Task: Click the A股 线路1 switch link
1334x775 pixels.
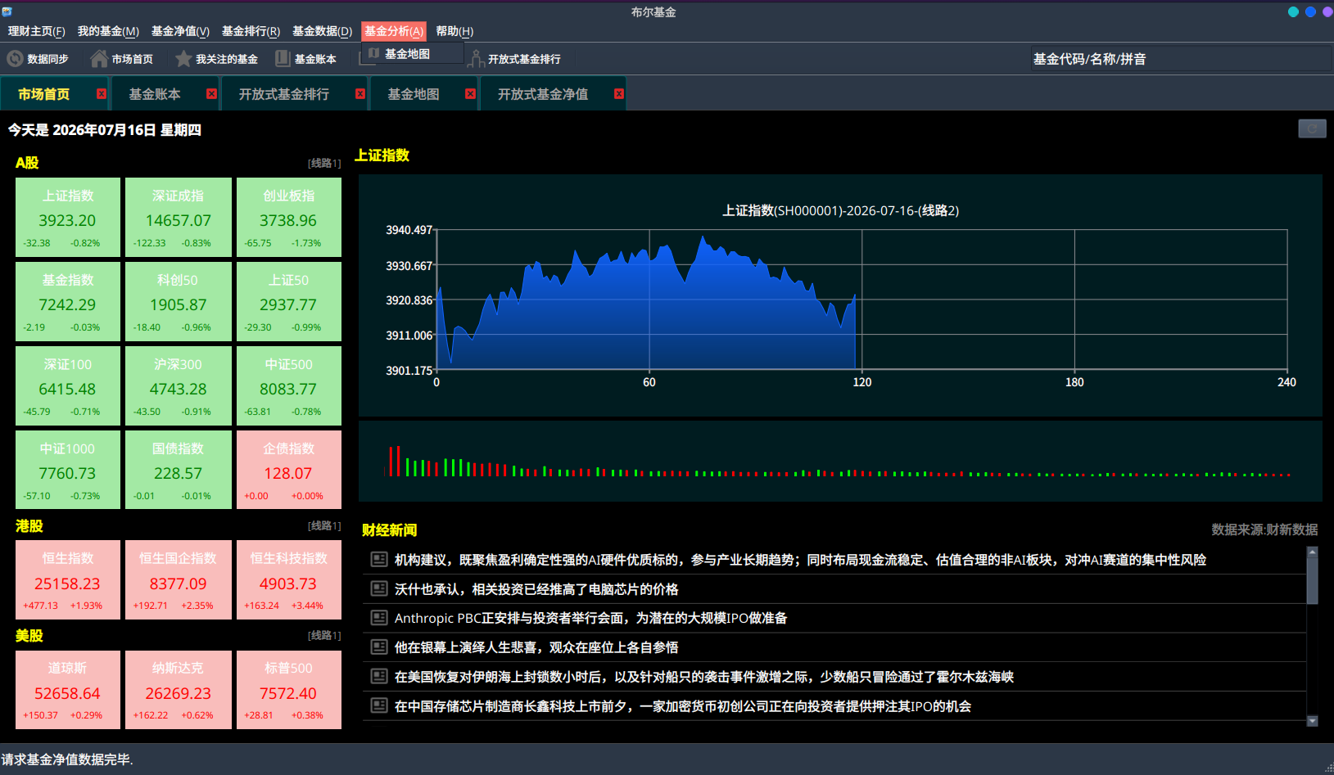Action: (324, 163)
